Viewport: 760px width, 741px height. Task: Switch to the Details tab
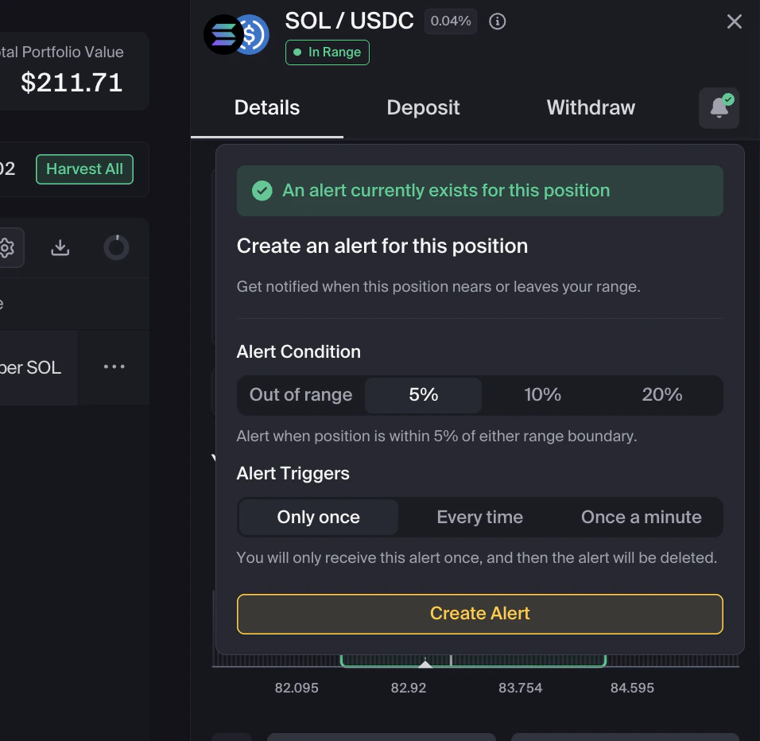[267, 107]
